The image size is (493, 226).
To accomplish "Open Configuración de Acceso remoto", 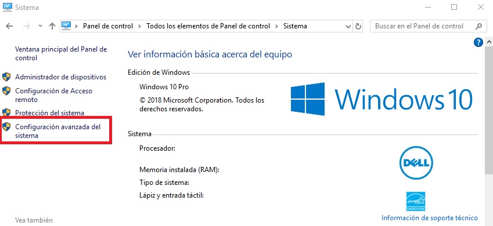I will coord(54,95).
